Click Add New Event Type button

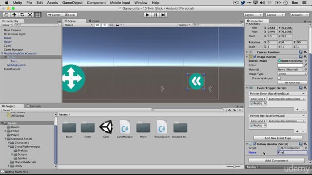[x=277, y=138]
